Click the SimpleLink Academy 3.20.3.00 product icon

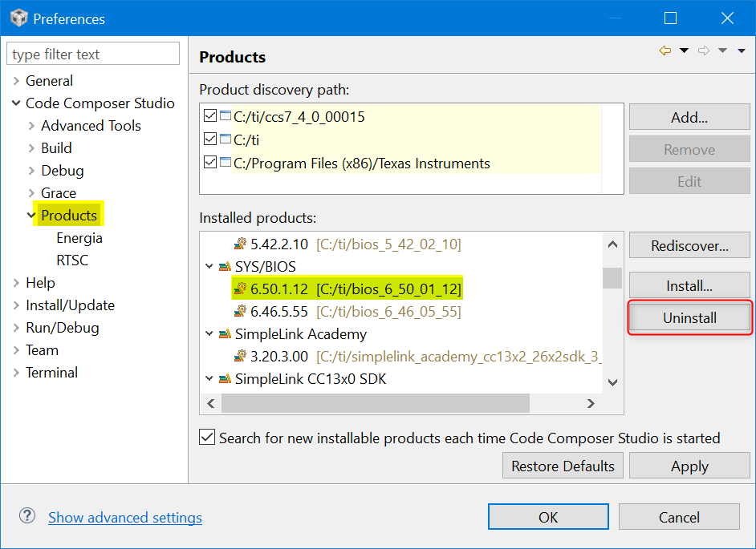240,356
